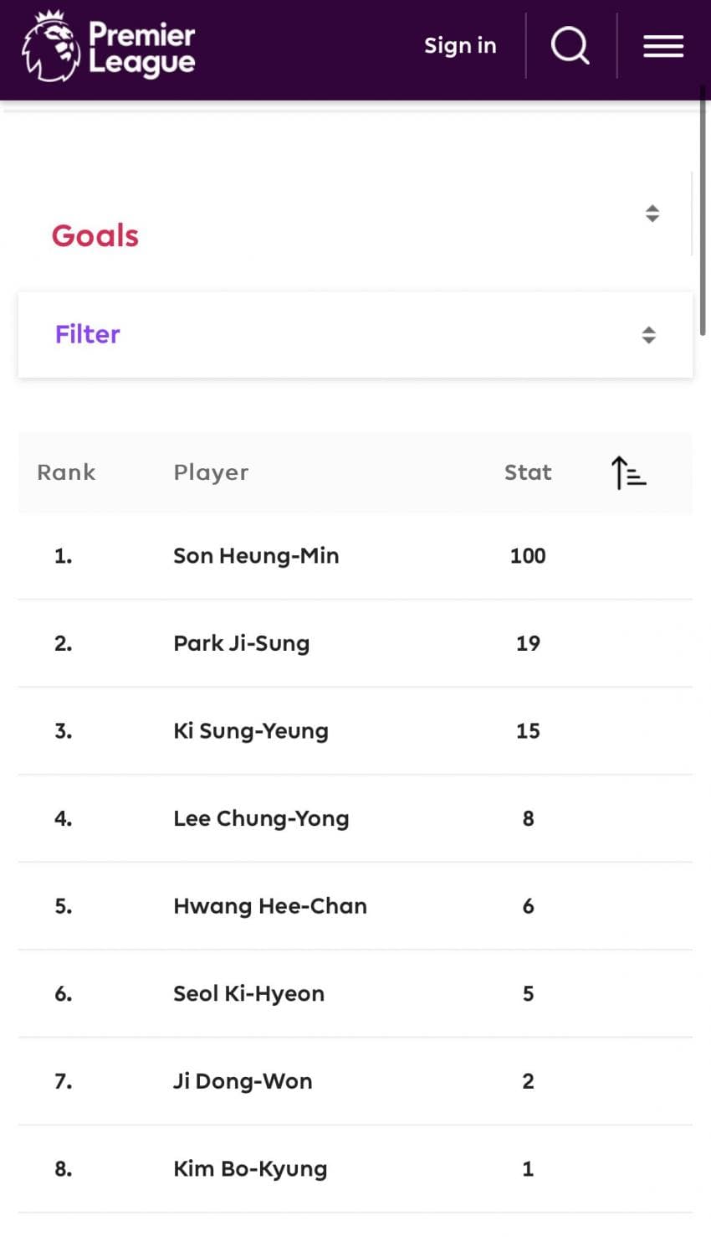Open the search magnifier icon

click(x=570, y=45)
